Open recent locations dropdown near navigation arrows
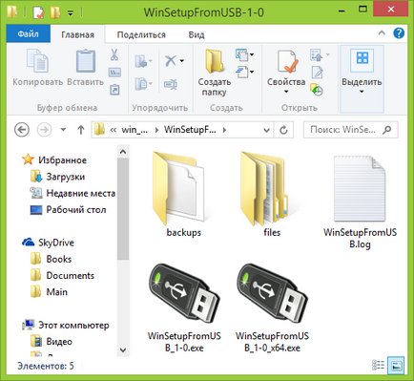Viewport: 414px width, 381px height. pyautogui.click(x=63, y=130)
